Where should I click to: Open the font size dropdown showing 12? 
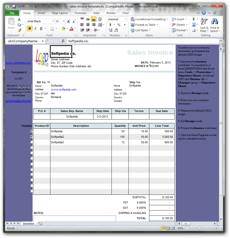pyautogui.click(x=64, y=21)
